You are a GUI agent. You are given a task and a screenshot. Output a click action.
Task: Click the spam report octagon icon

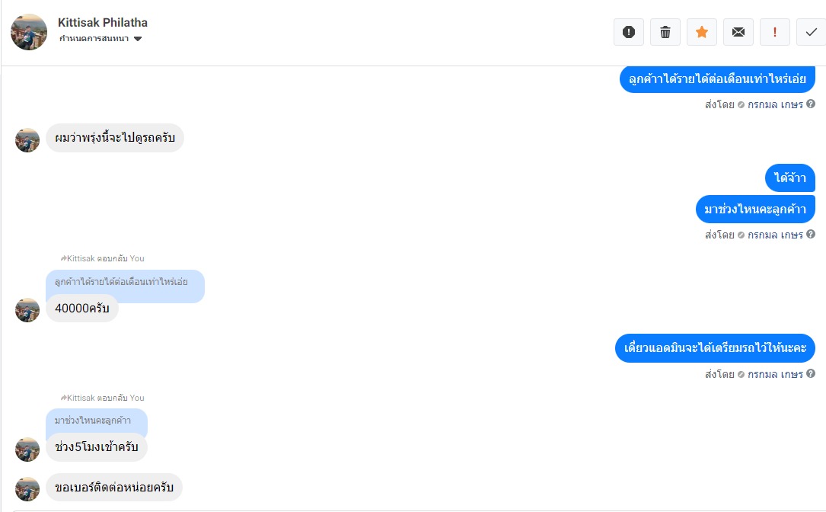click(629, 32)
